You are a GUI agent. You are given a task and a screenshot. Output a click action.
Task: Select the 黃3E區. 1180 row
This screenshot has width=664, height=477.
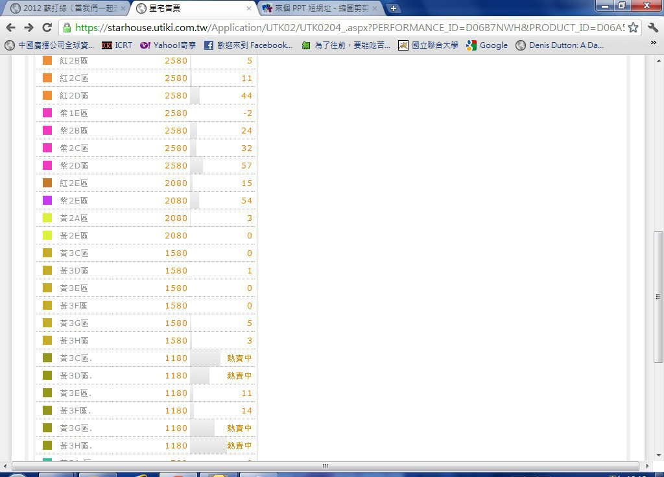(x=146, y=393)
